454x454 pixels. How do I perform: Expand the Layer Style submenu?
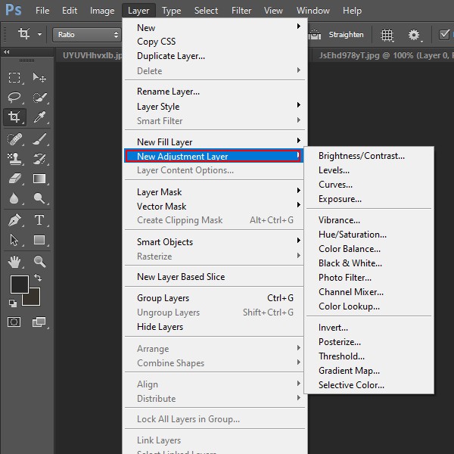(214, 106)
